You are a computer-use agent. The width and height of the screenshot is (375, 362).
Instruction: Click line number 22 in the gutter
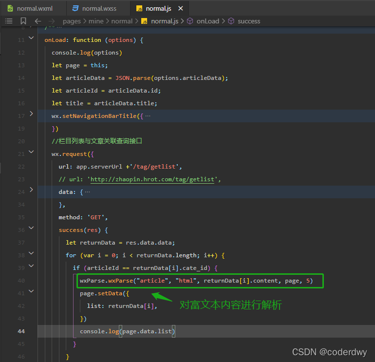[21, 167]
